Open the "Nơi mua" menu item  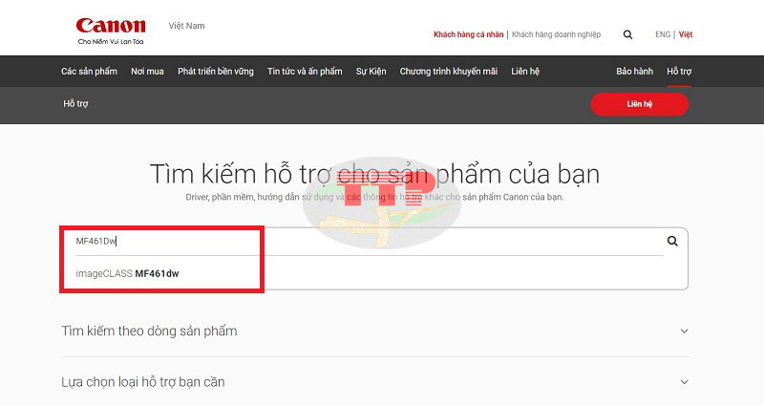coord(147,71)
